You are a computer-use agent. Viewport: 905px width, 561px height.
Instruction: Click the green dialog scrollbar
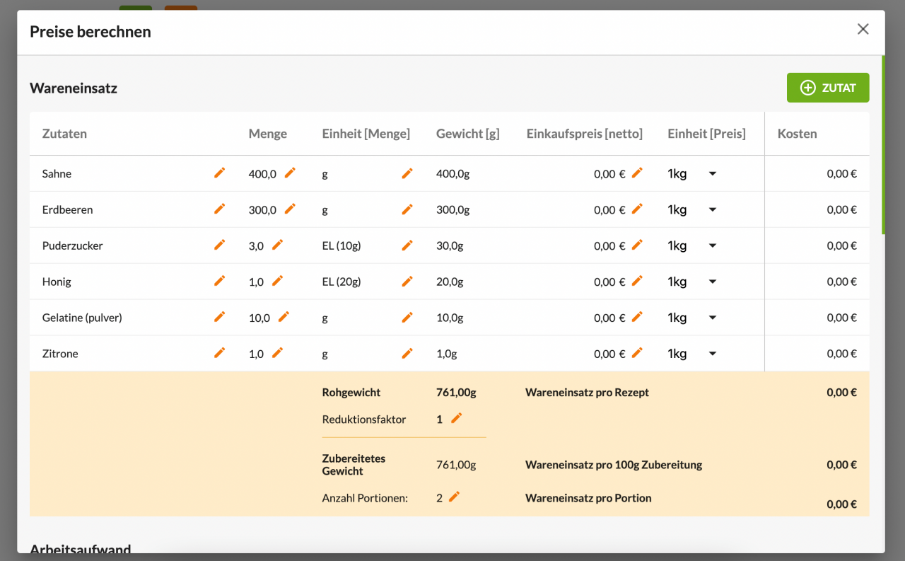[x=882, y=145]
